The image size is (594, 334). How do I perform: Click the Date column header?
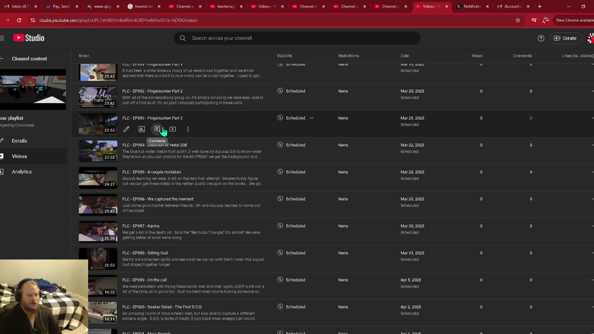click(405, 56)
